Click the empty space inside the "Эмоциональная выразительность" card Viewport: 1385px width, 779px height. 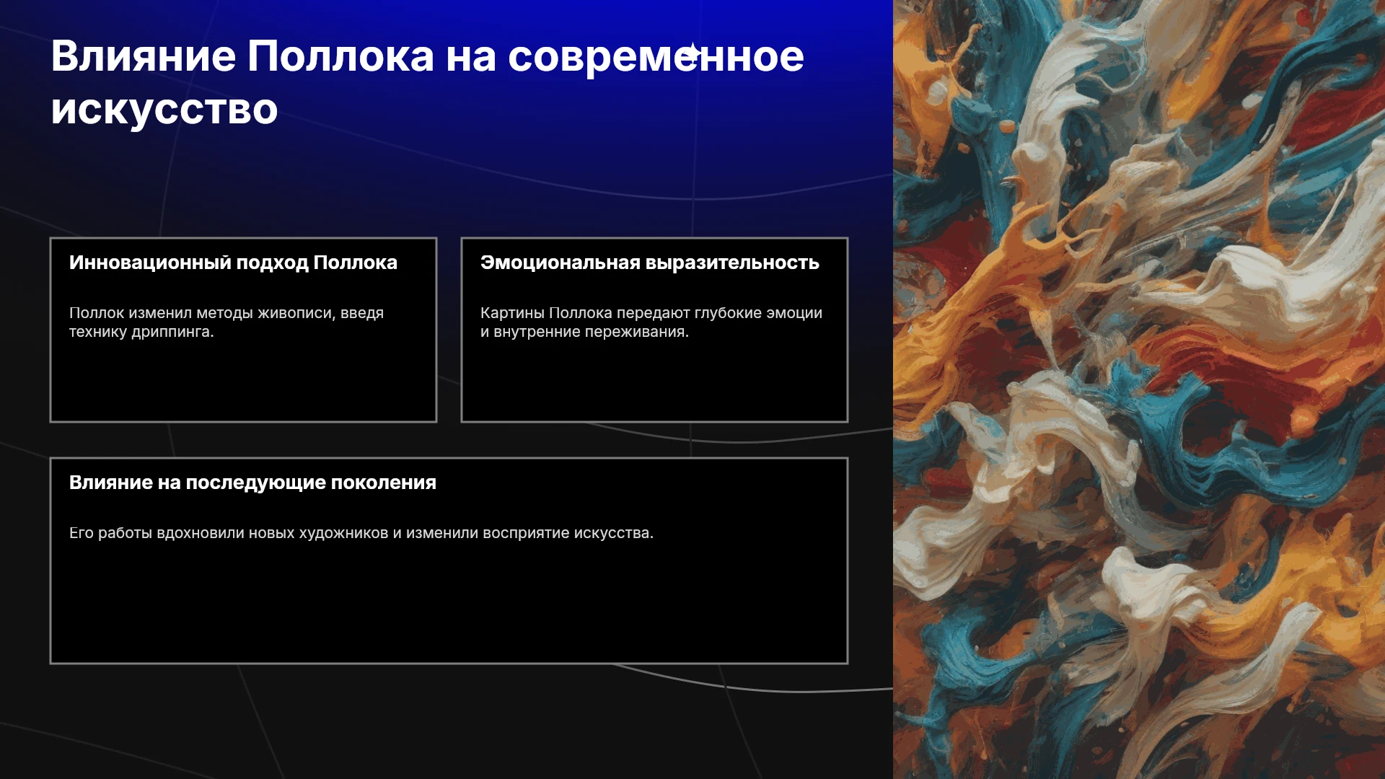click(x=654, y=382)
